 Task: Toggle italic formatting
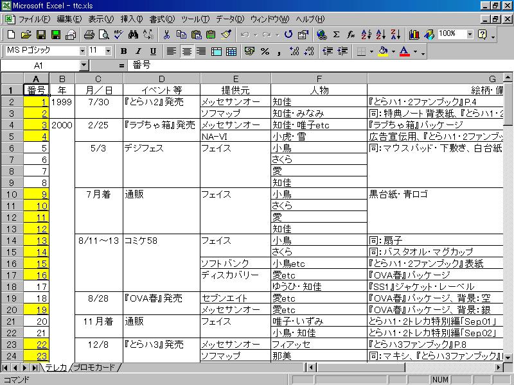pyautogui.click(x=138, y=51)
